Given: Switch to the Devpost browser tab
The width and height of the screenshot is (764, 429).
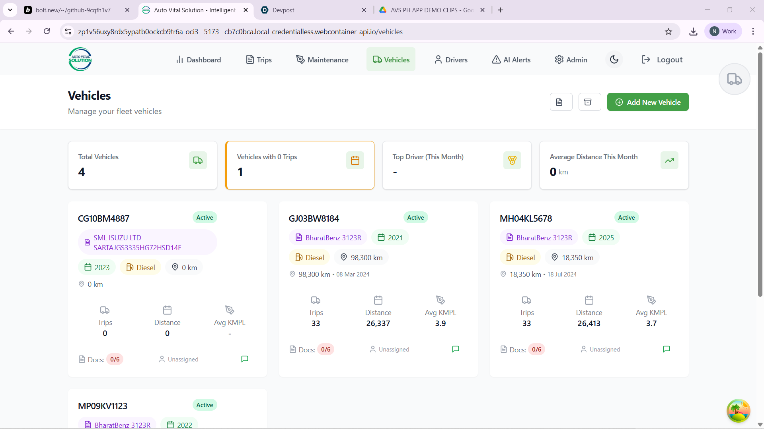Looking at the screenshot, I should pos(312,10).
